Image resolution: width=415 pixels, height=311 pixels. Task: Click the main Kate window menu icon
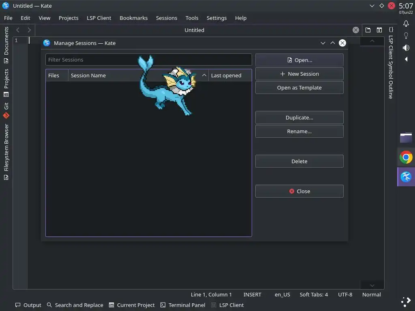coord(6,6)
